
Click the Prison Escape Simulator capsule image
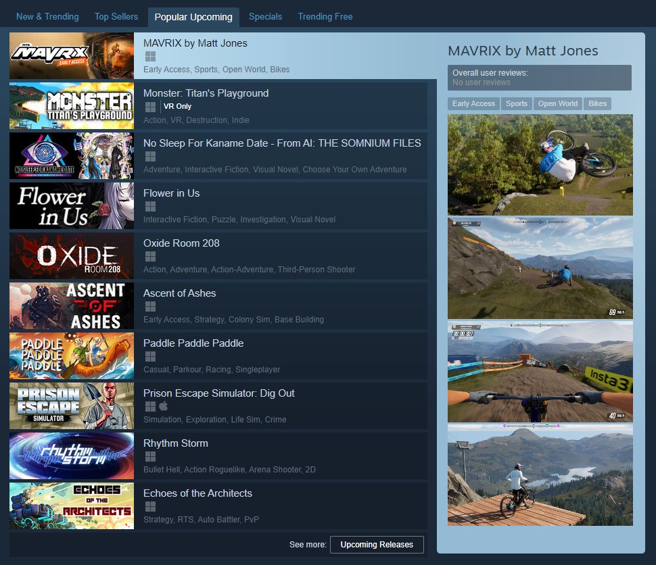[x=71, y=406]
